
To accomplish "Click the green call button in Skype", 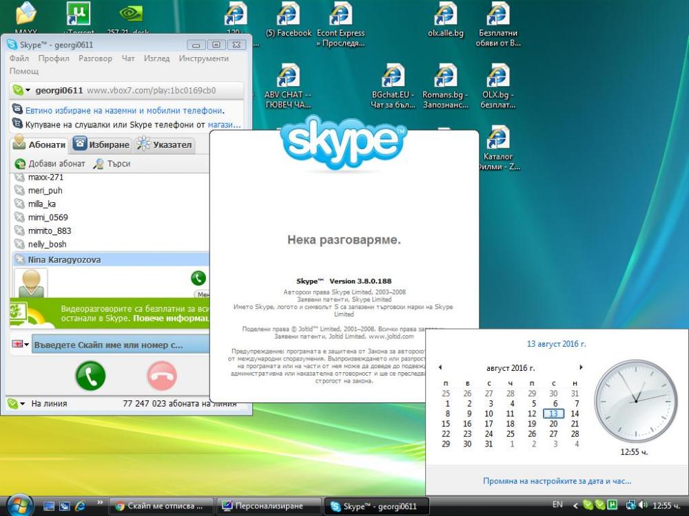I will [x=90, y=376].
